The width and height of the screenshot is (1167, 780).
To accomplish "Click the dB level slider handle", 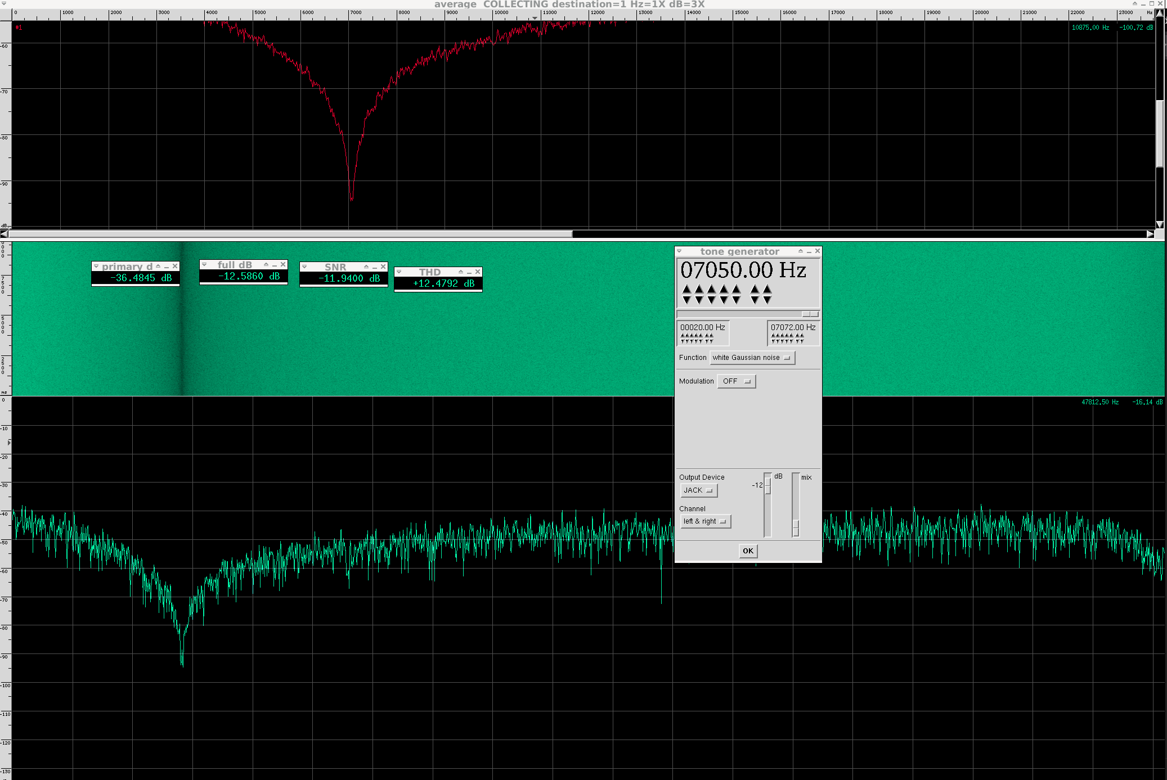I will [x=767, y=486].
